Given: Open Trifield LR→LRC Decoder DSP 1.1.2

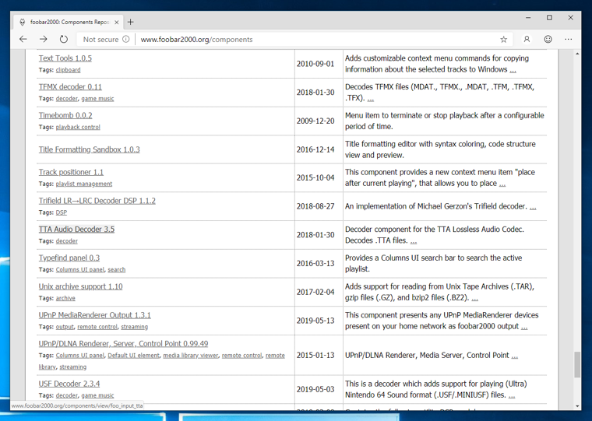Looking at the screenshot, I should [x=97, y=201].
